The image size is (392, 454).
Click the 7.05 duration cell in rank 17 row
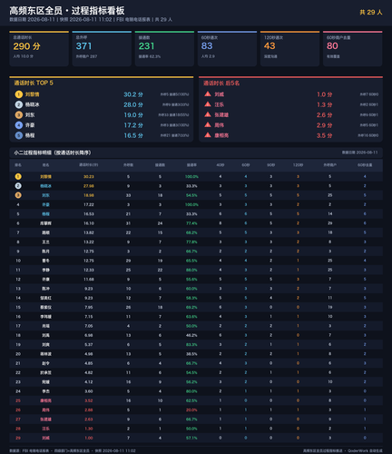pyautogui.click(x=89, y=326)
